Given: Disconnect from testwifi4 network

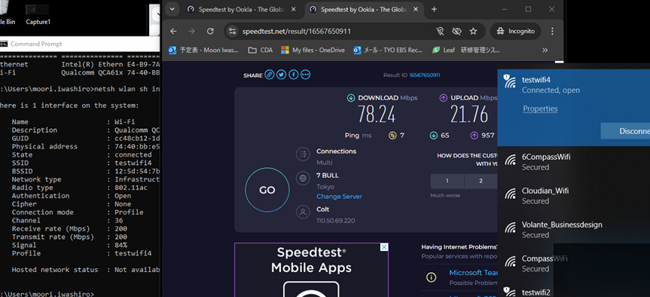Looking at the screenshot, I should point(626,131).
